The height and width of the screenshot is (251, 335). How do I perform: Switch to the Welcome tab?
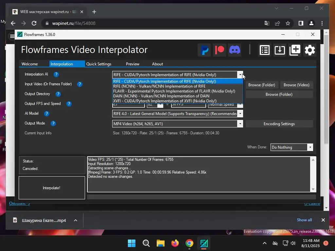[x=30, y=64]
